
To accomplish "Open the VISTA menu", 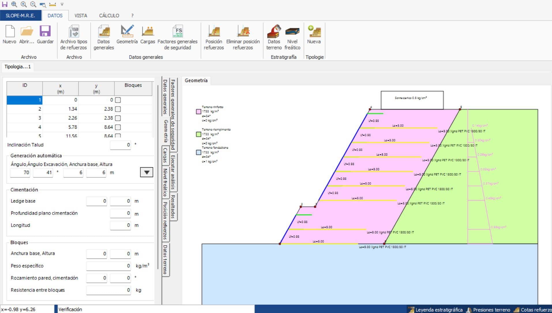I will click(x=81, y=16).
